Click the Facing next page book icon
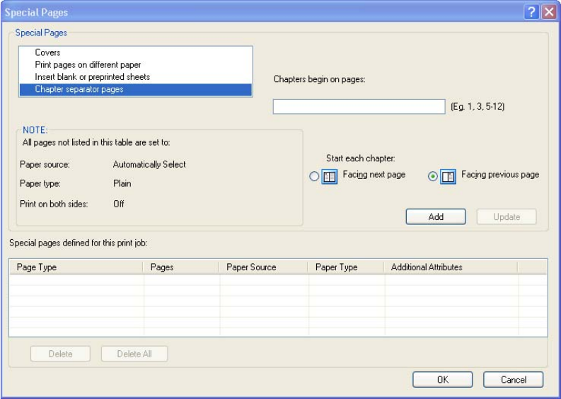The width and height of the screenshot is (561, 399). [330, 178]
